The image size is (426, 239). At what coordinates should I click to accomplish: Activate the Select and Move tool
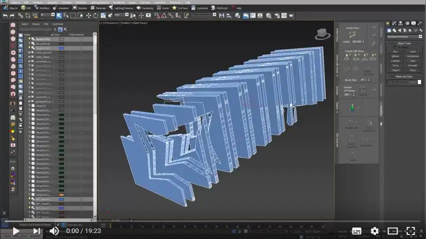click(88, 16)
